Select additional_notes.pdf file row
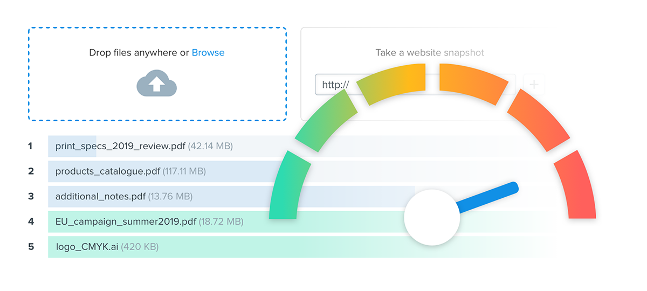Viewport: 647px width, 291px height. coord(124,196)
